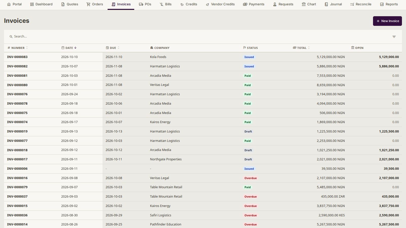Screen dimensions: 406x228
Task: Select the Pathfinder Education row
Action: click(x=203, y=224)
